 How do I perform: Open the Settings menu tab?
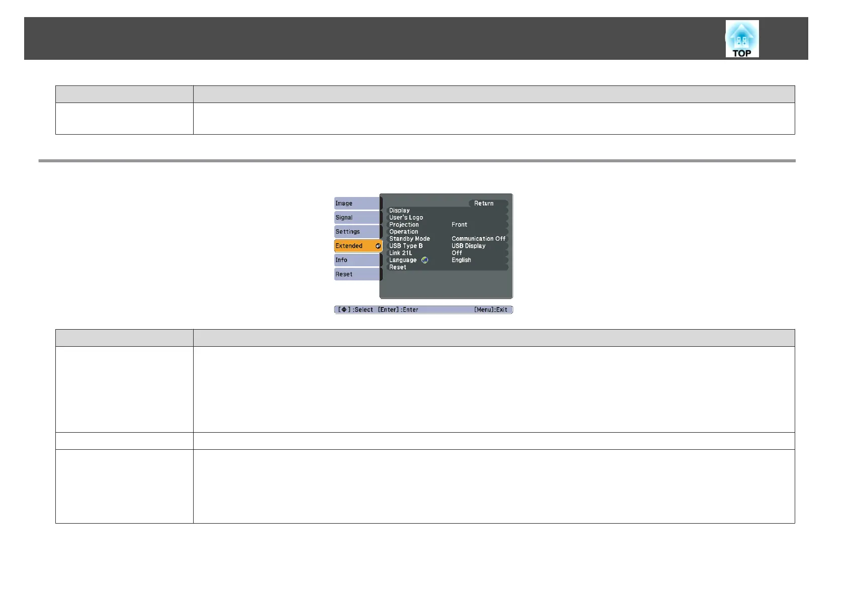click(x=358, y=232)
